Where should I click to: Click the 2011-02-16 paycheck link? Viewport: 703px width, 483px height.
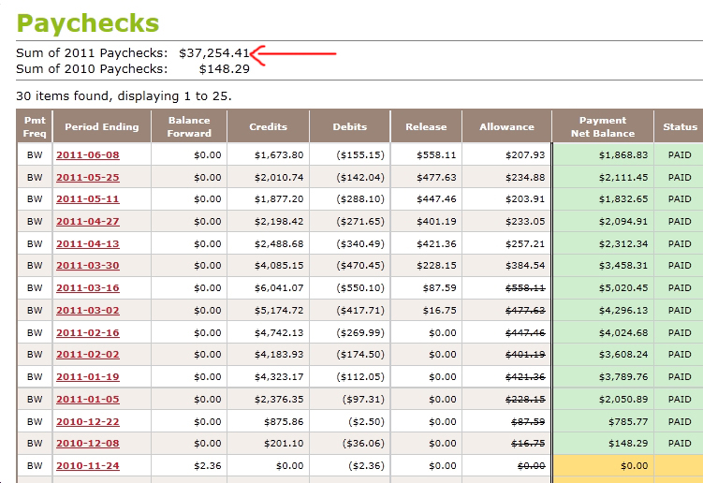(87, 332)
